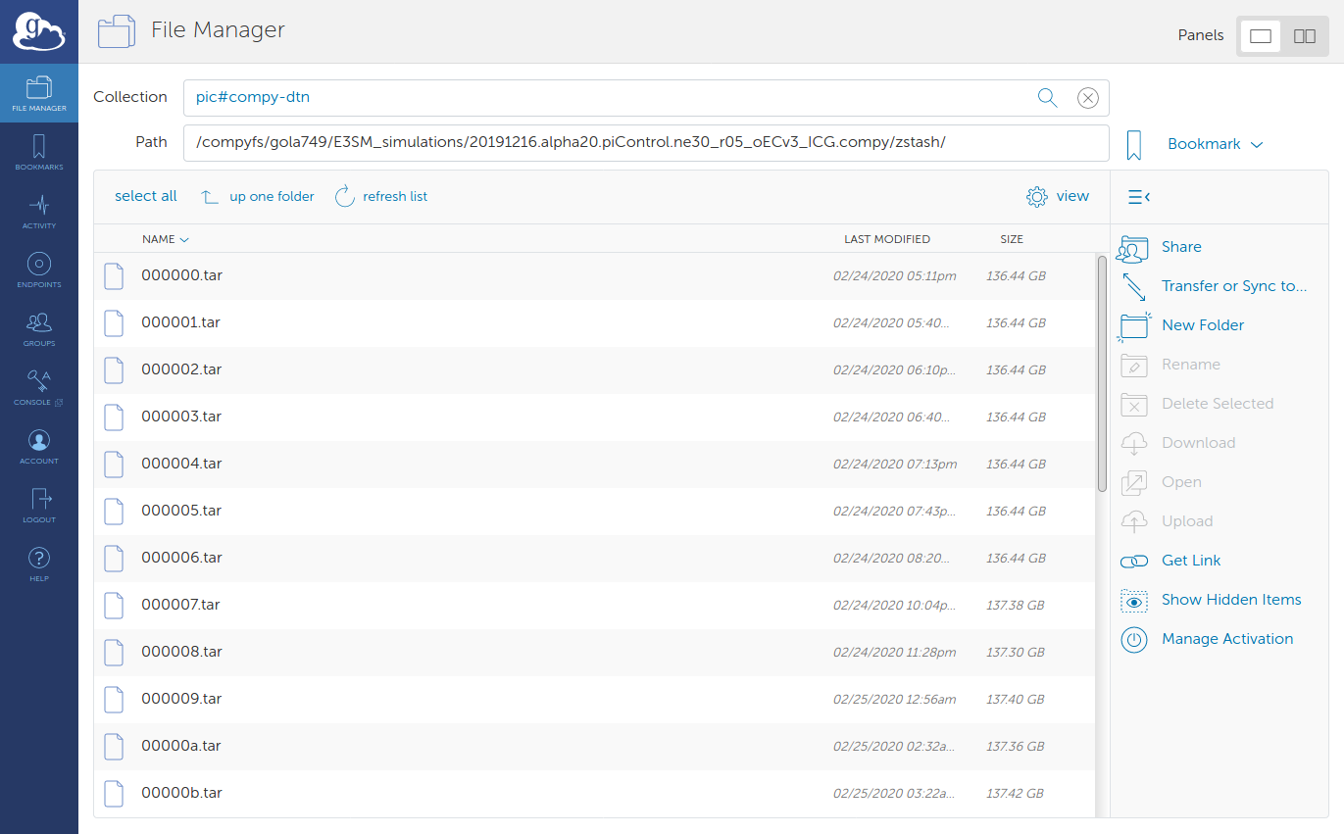Viewport: 1344px width, 834px height.
Task: Click New Folder action
Action: click(x=1203, y=325)
